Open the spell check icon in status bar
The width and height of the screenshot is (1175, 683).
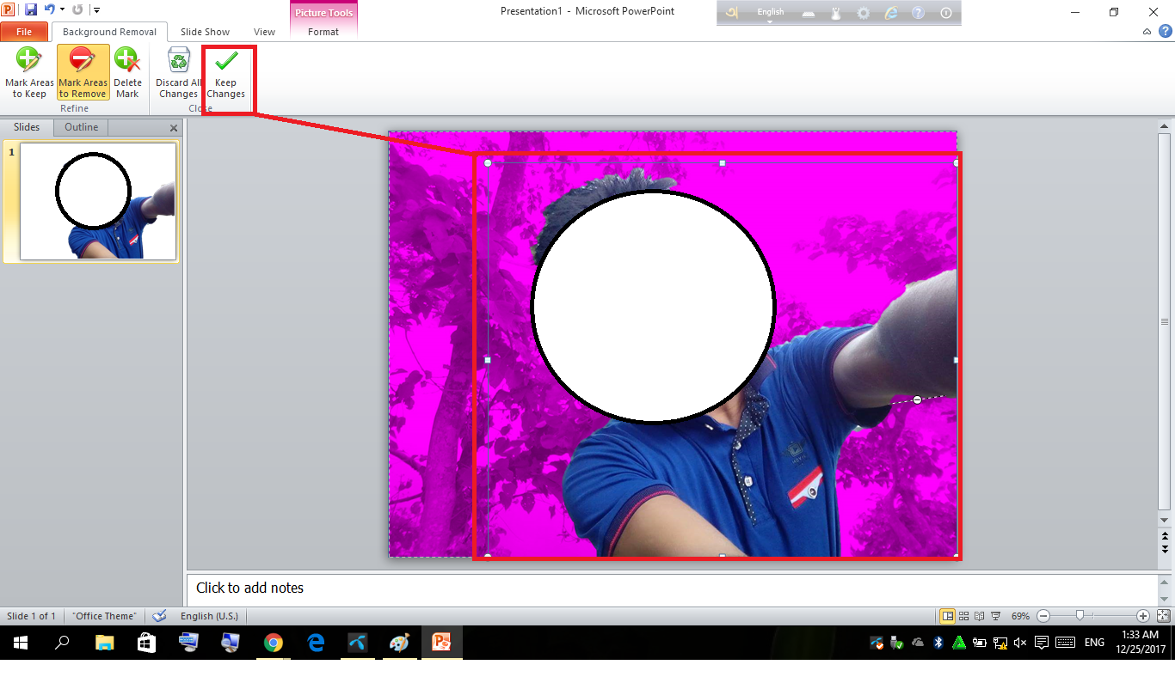159,616
